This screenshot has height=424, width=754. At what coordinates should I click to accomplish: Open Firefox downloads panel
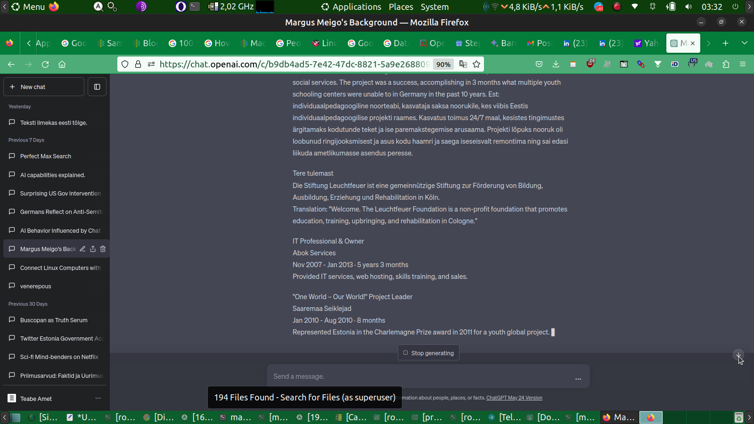556,64
